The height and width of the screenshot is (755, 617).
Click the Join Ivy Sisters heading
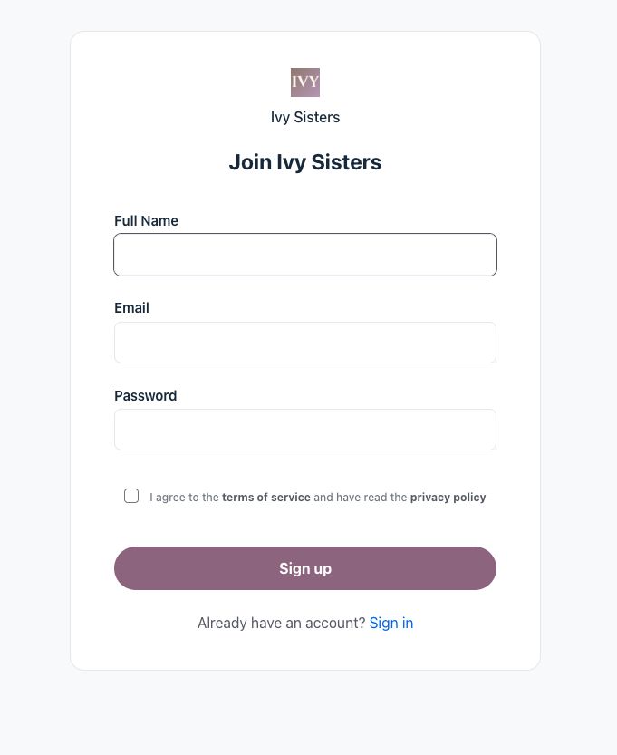(305, 162)
